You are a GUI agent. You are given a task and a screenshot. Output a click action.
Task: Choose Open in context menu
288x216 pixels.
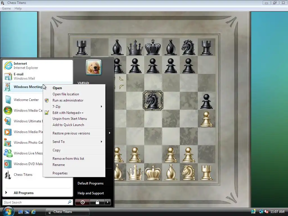pos(74,88)
